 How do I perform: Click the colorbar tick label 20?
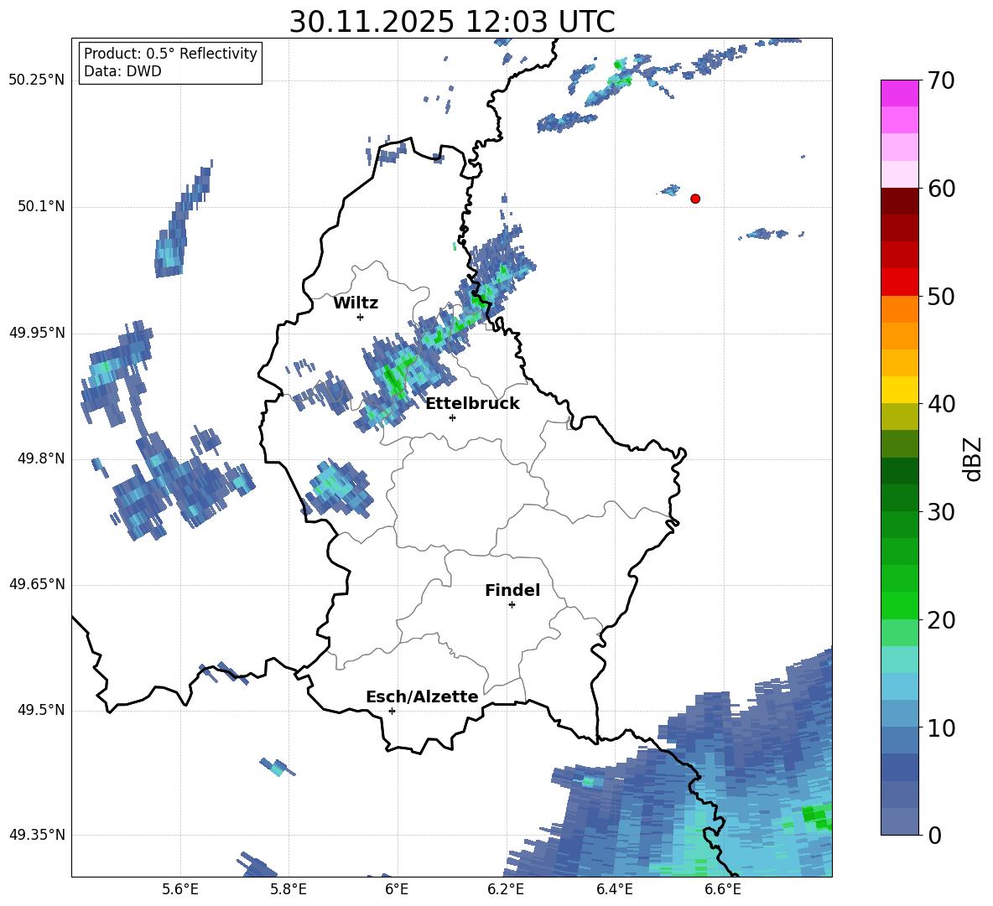941,620
